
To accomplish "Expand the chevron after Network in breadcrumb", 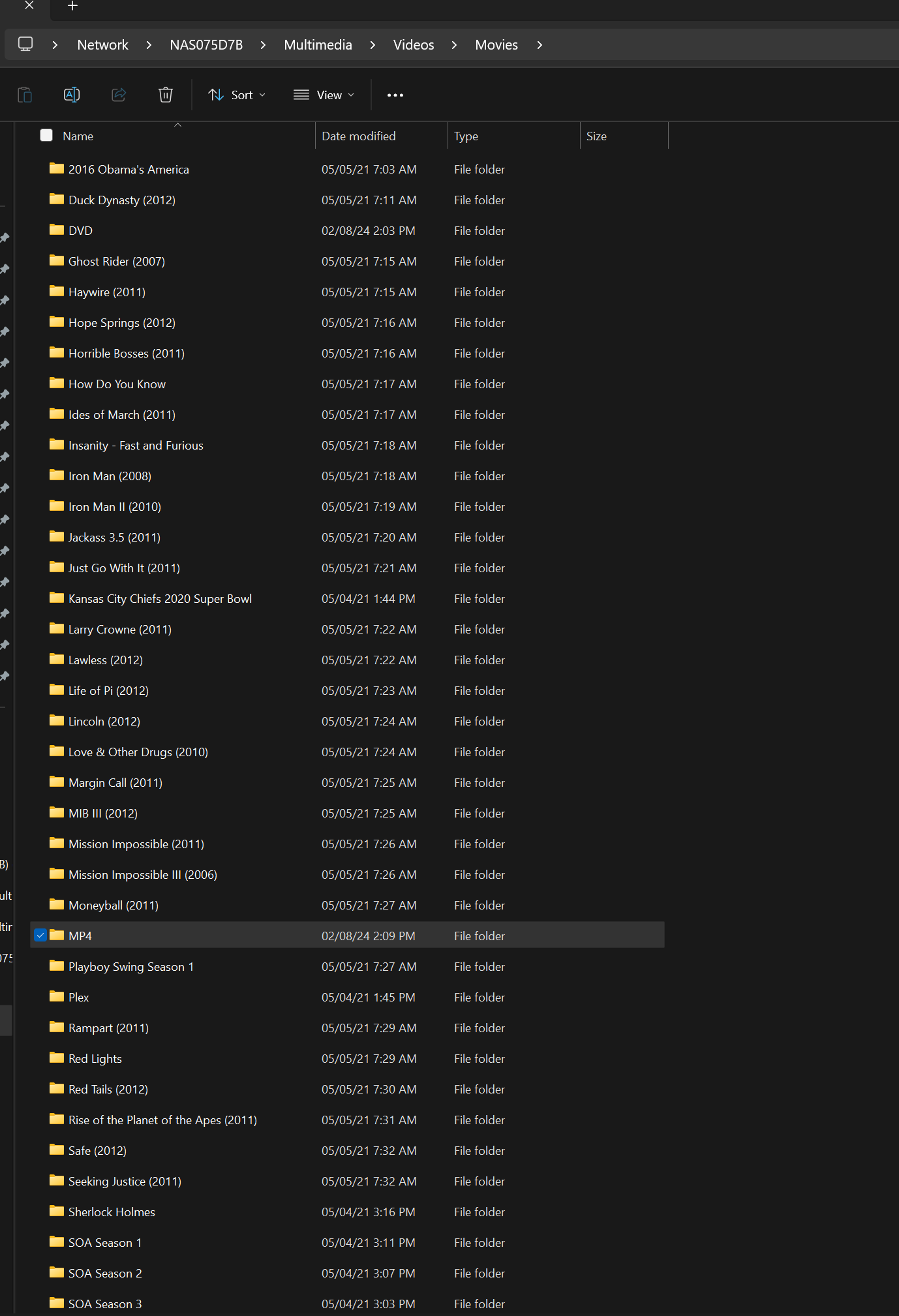I will point(149,45).
